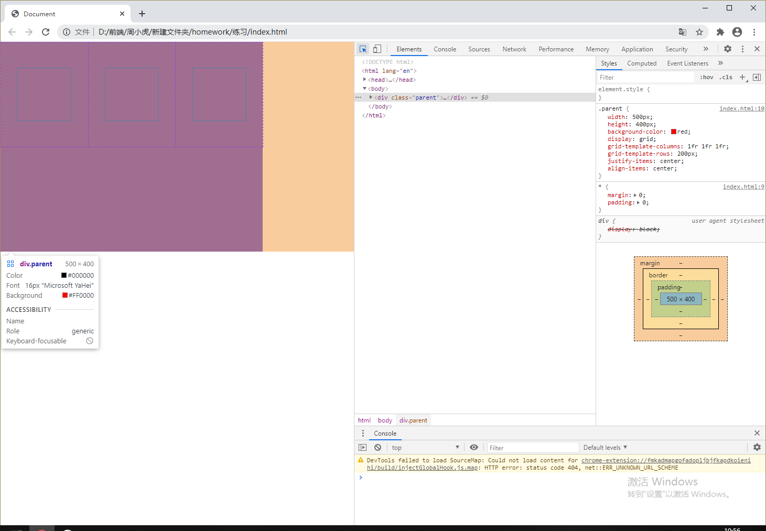Collapse the body element node

coord(364,89)
